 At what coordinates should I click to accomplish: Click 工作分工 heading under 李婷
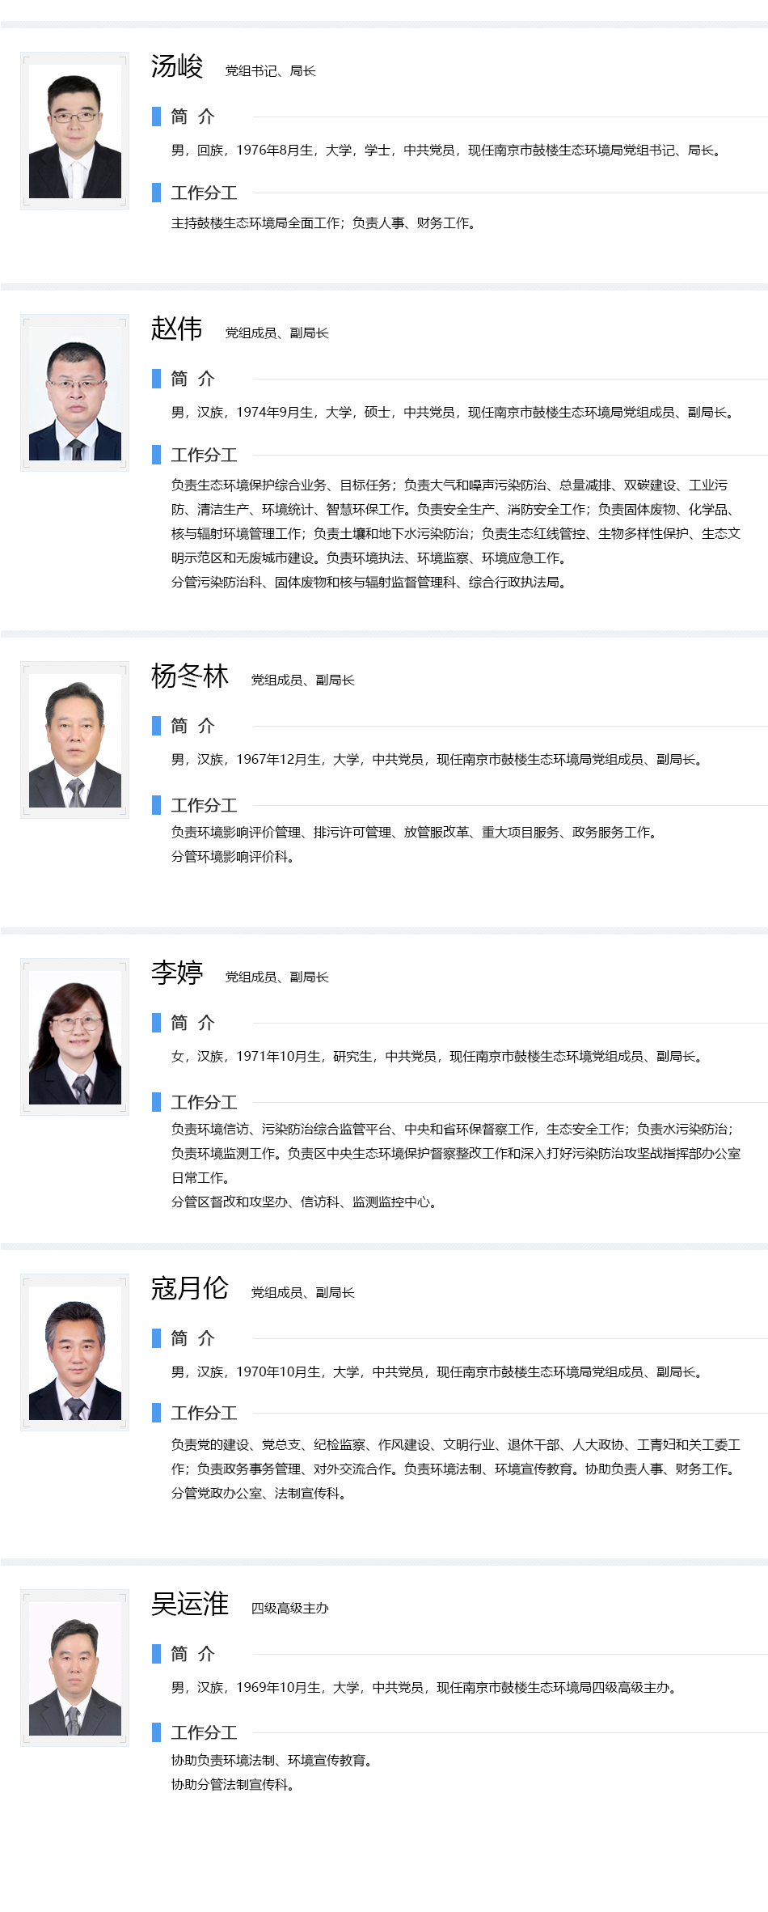[x=204, y=1102]
